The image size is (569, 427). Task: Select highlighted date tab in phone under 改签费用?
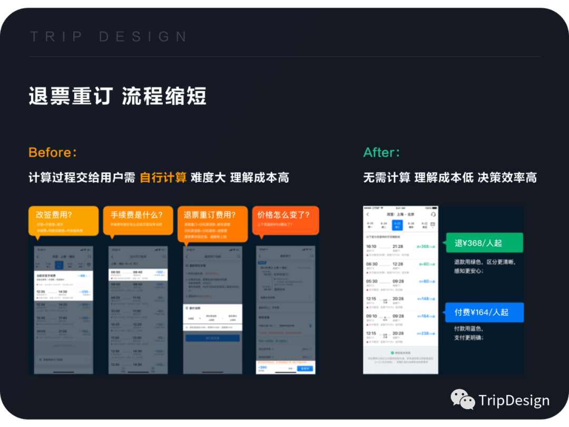point(59,265)
